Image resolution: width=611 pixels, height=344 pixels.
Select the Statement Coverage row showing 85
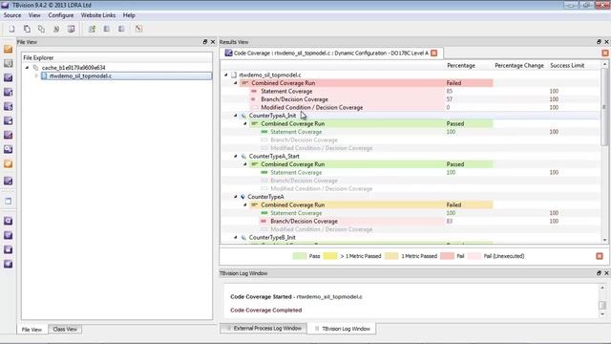tap(411, 91)
